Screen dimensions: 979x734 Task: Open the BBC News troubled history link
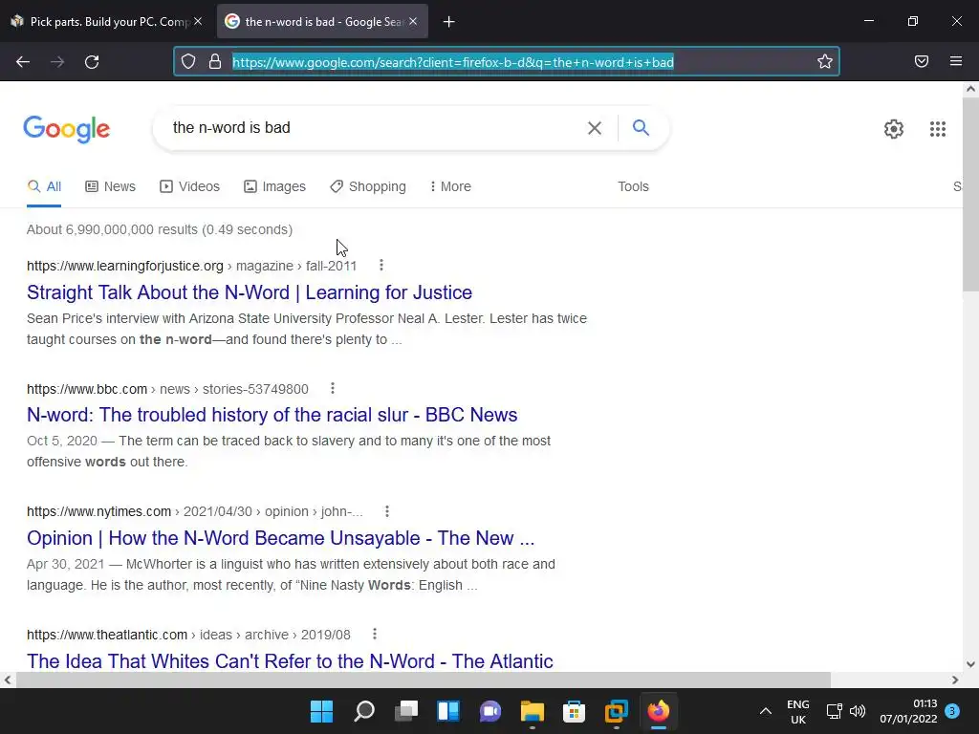click(272, 415)
